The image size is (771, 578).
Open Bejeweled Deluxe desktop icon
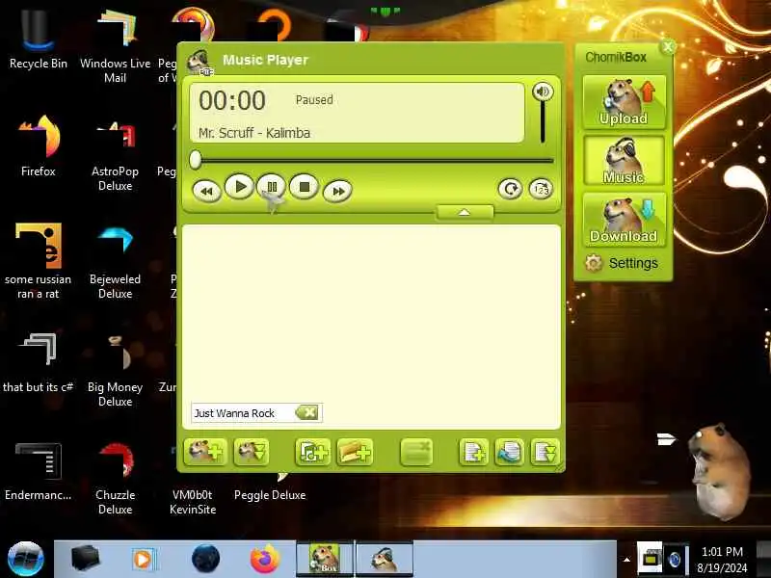pyautogui.click(x=115, y=263)
